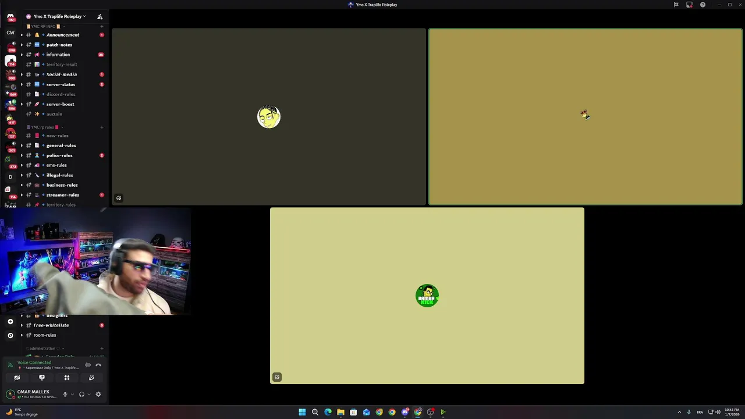Toggle microphone mute

(x=65, y=394)
